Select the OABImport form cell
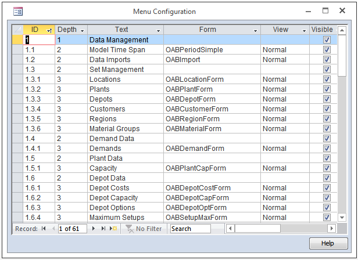The width and height of the screenshot is (358, 260). [x=211, y=60]
